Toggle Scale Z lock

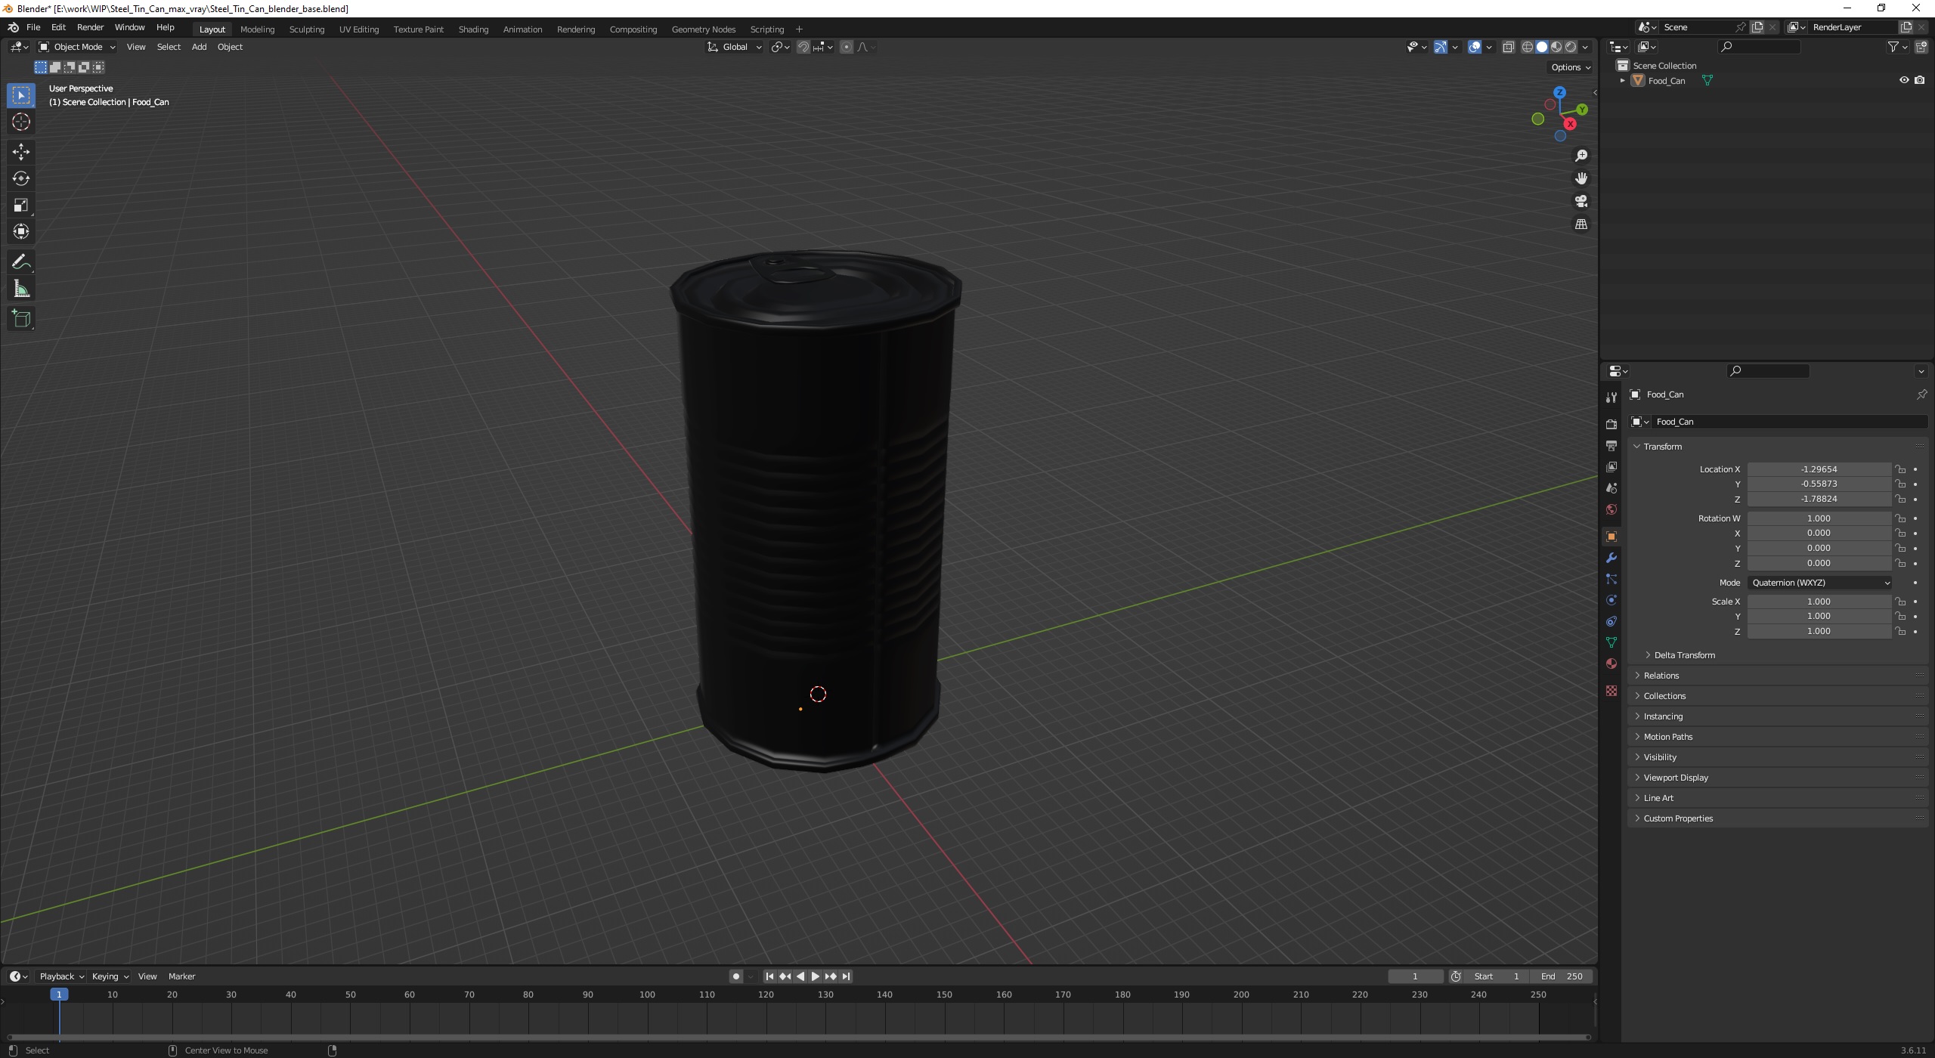(x=1900, y=631)
